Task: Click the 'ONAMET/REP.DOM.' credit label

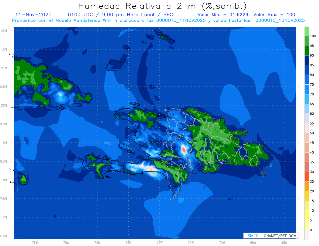Action: coord(280,236)
